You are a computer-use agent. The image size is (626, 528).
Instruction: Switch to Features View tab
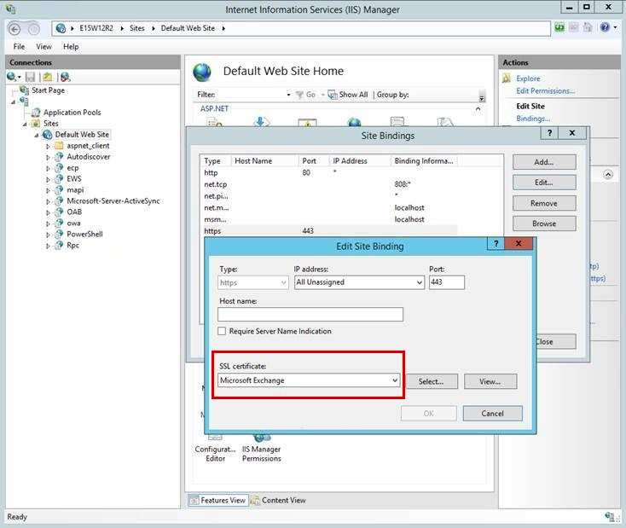point(218,500)
